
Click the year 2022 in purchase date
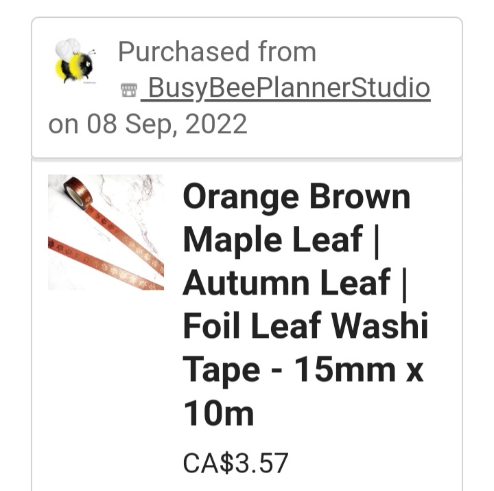click(216, 124)
